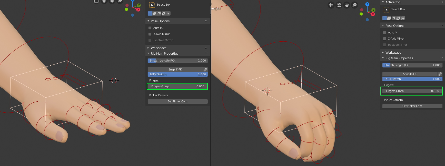This screenshot has width=445, height=166.
Task: Click the Select Box tool icon in right panel
Action: [x=387, y=10]
